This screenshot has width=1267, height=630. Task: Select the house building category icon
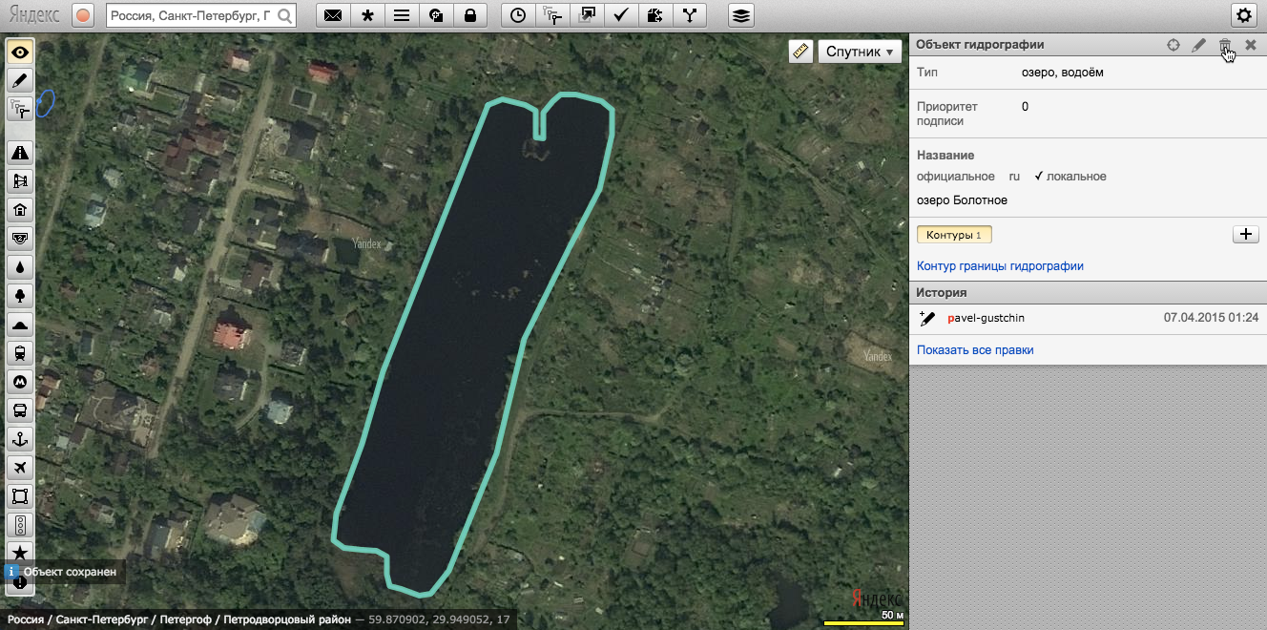coord(20,210)
